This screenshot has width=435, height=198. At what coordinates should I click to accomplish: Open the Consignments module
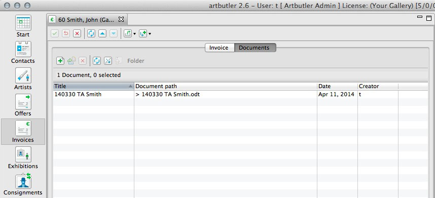23,184
